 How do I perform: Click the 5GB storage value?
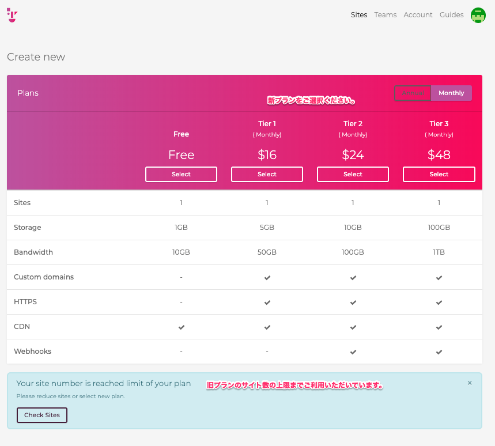coord(267,227)
